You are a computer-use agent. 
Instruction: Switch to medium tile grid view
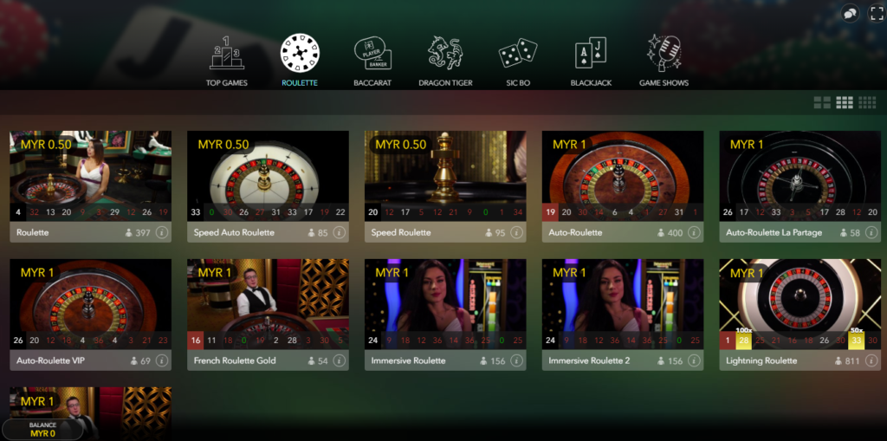[845, 102]
